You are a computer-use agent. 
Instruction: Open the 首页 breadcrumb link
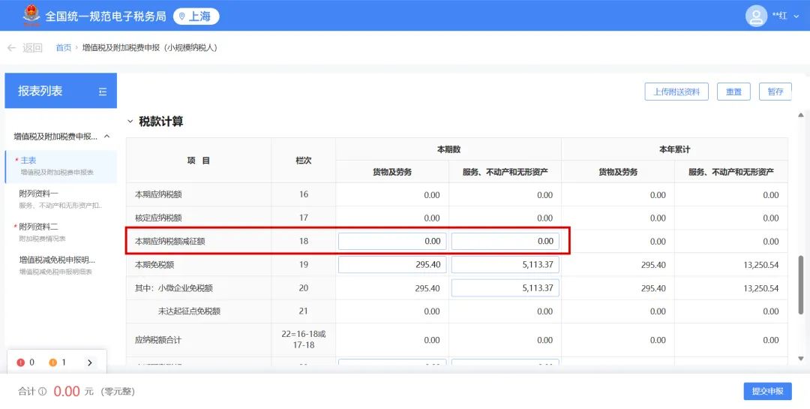click(64, 47)
